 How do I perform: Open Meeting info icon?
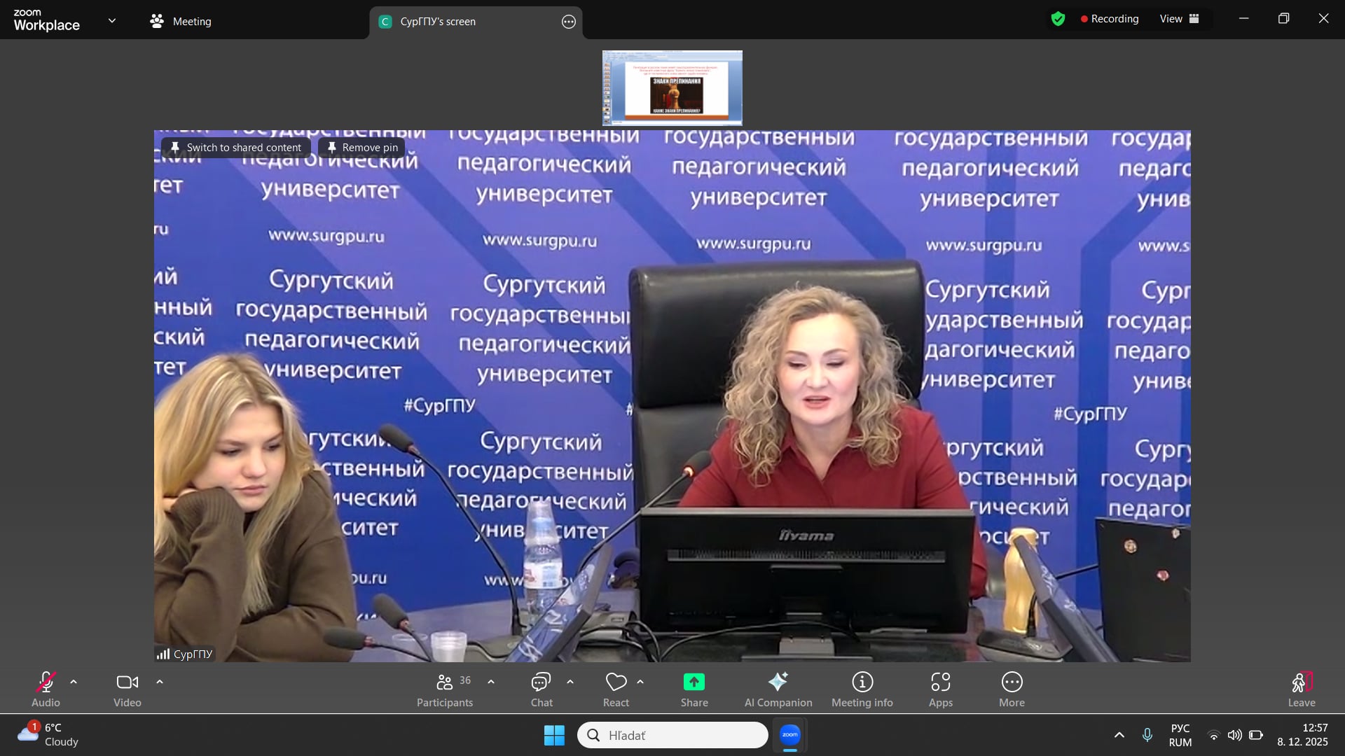(862, 682)
